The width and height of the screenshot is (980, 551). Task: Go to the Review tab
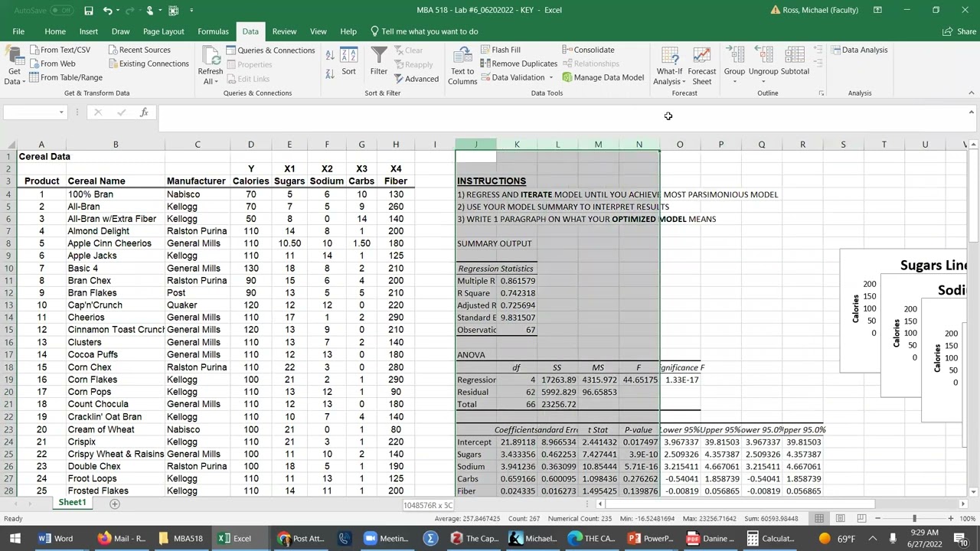(284, 31)
